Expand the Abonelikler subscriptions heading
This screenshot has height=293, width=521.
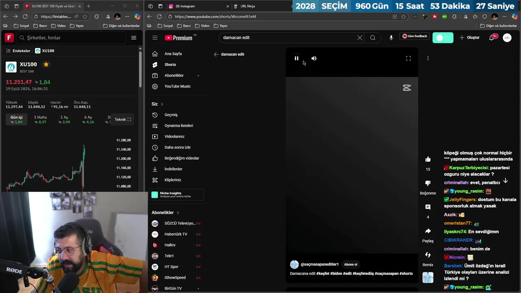point(165,212)
